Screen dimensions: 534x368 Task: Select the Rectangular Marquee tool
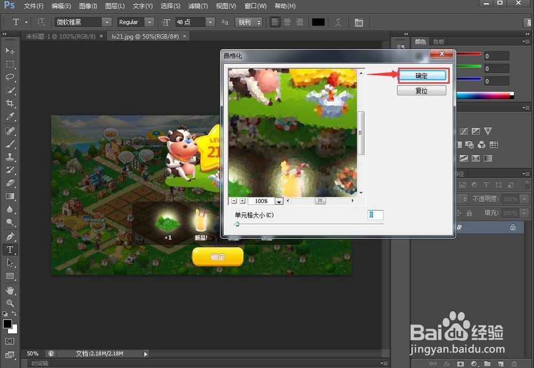click(10, 64)
